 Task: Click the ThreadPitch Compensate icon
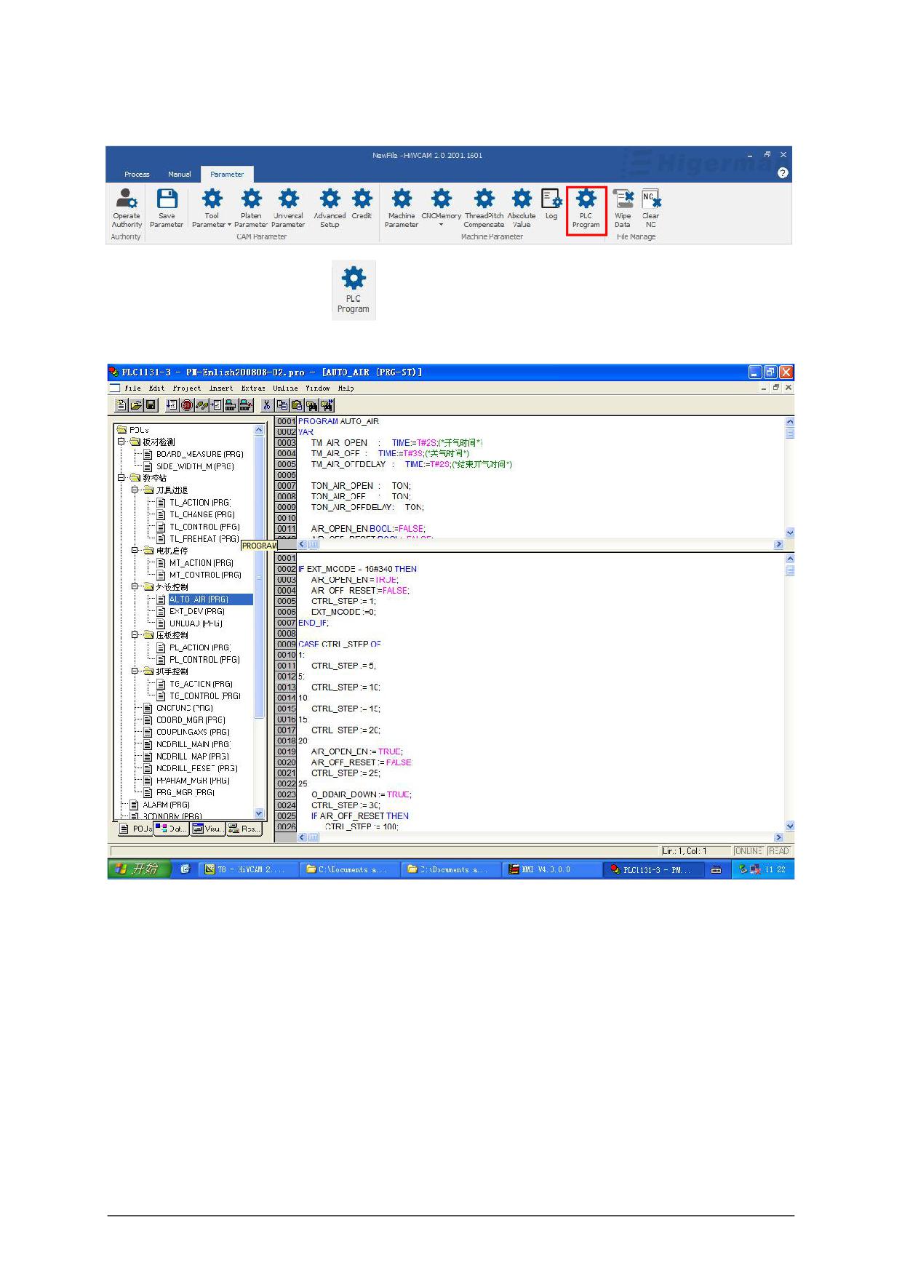click(484, 198)
